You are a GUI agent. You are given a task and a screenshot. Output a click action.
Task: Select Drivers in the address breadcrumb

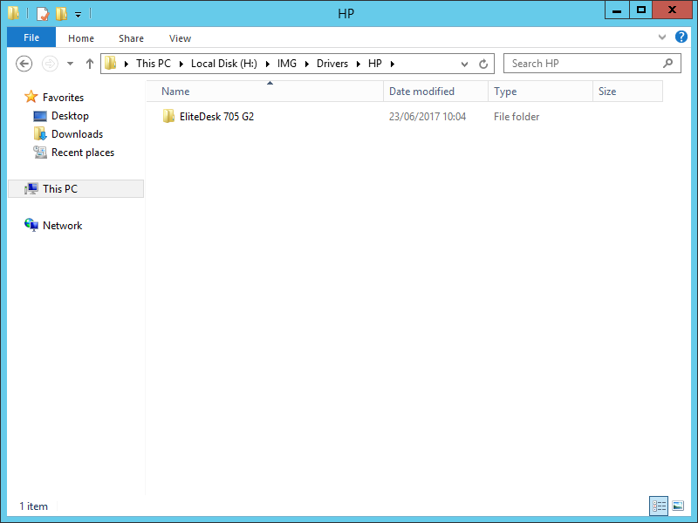pos(332,64)
